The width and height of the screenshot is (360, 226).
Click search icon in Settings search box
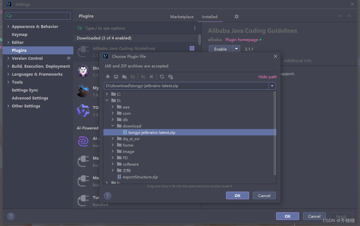(9, 16)
